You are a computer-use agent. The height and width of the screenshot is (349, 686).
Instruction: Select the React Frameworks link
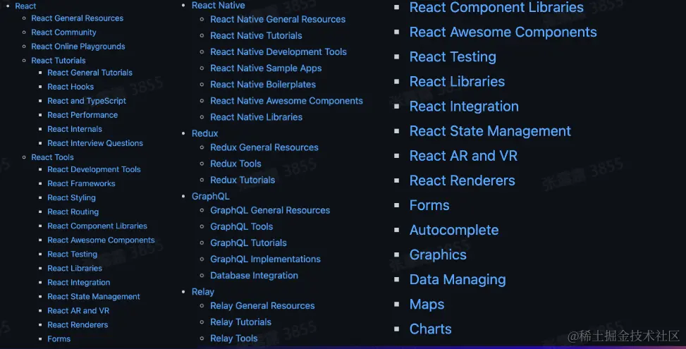tap(81, 183)
